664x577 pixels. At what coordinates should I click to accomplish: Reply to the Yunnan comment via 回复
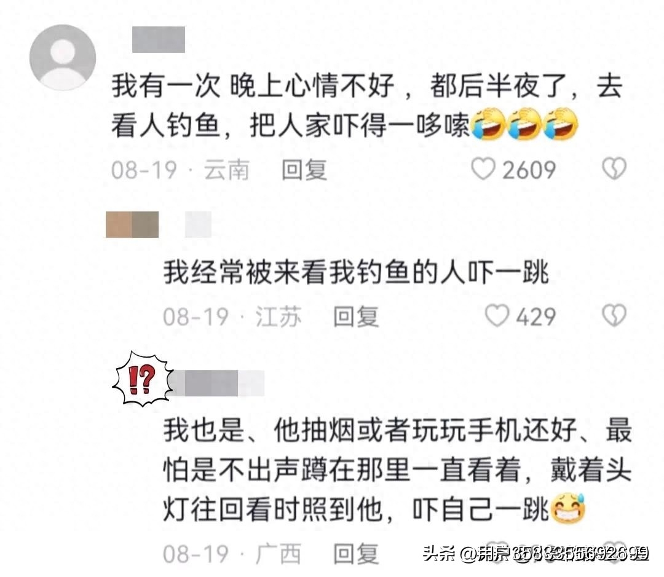304,170
